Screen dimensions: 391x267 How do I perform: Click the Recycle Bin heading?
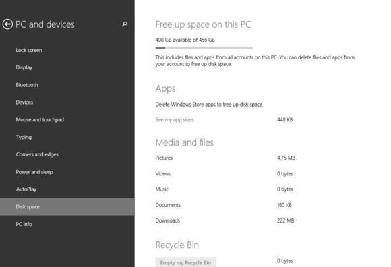pos(177,245)
